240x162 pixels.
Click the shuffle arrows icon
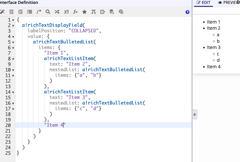click(x=57, y=12)
